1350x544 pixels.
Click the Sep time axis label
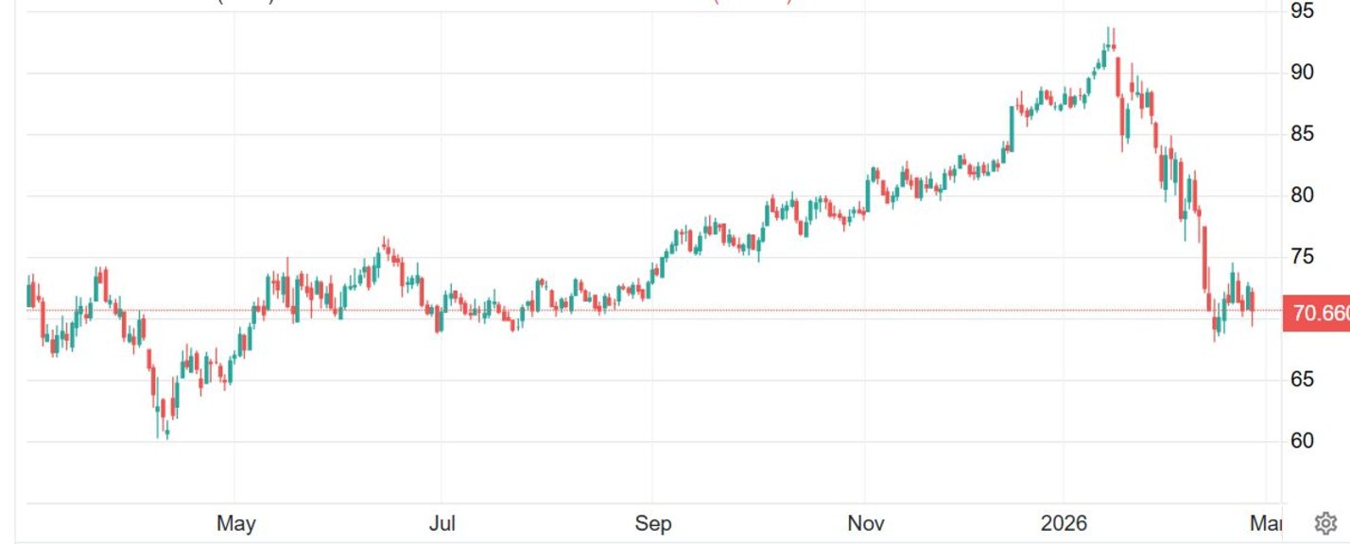click(x=652, y=523)
